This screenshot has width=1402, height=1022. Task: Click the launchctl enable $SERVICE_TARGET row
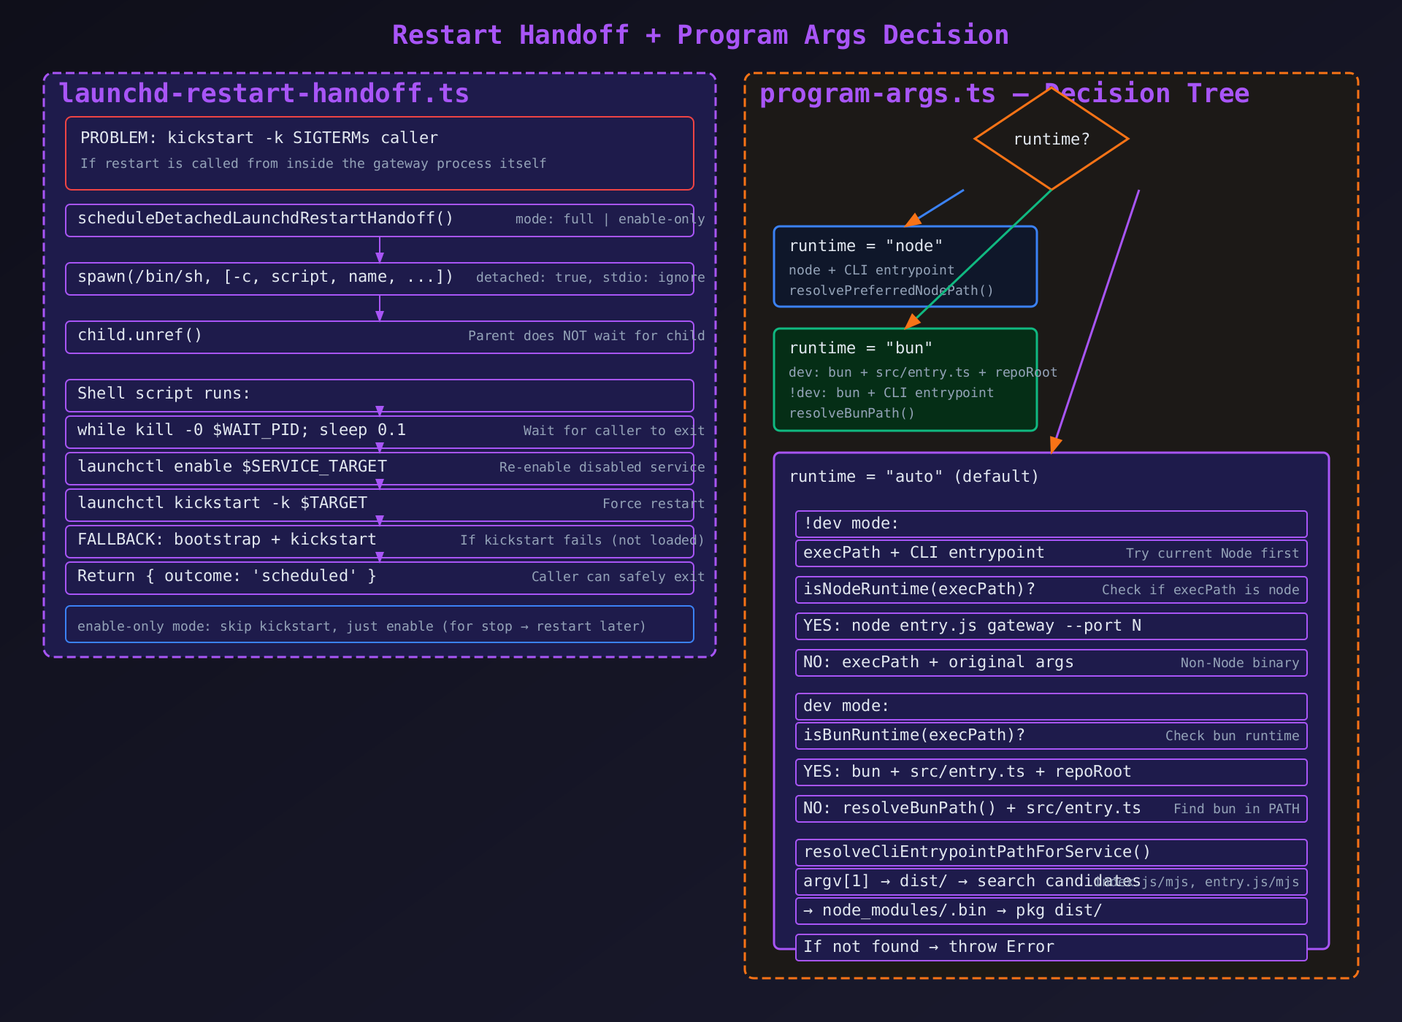click(379, 467)
